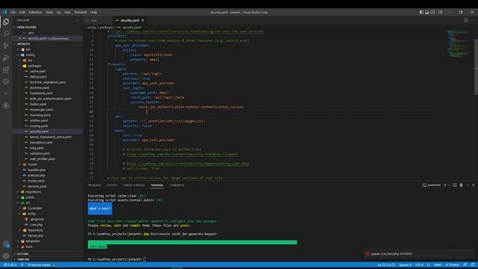
Task: Open doctrine_migrations.yaml file
Action: click(48, 82)
